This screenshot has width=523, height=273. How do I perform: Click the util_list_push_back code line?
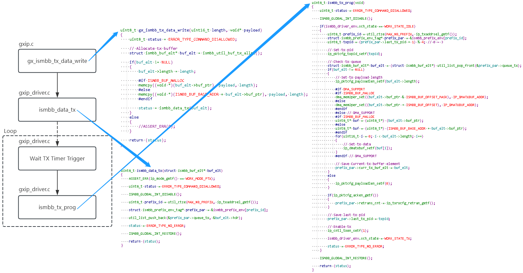185,218
